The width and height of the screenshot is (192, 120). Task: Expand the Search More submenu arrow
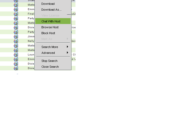point(67,47)
